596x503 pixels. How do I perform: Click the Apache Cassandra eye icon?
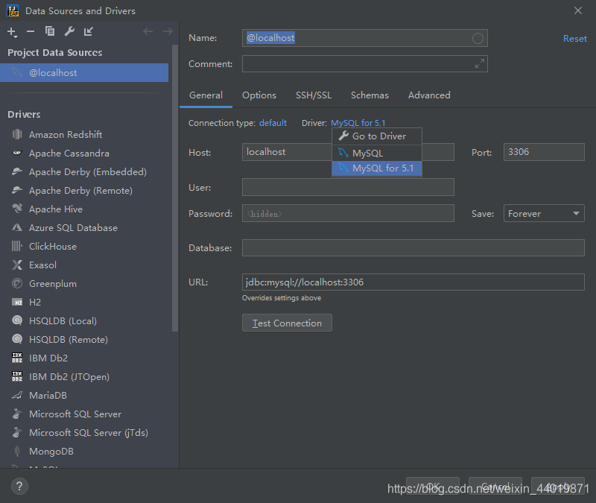[17, 153]
